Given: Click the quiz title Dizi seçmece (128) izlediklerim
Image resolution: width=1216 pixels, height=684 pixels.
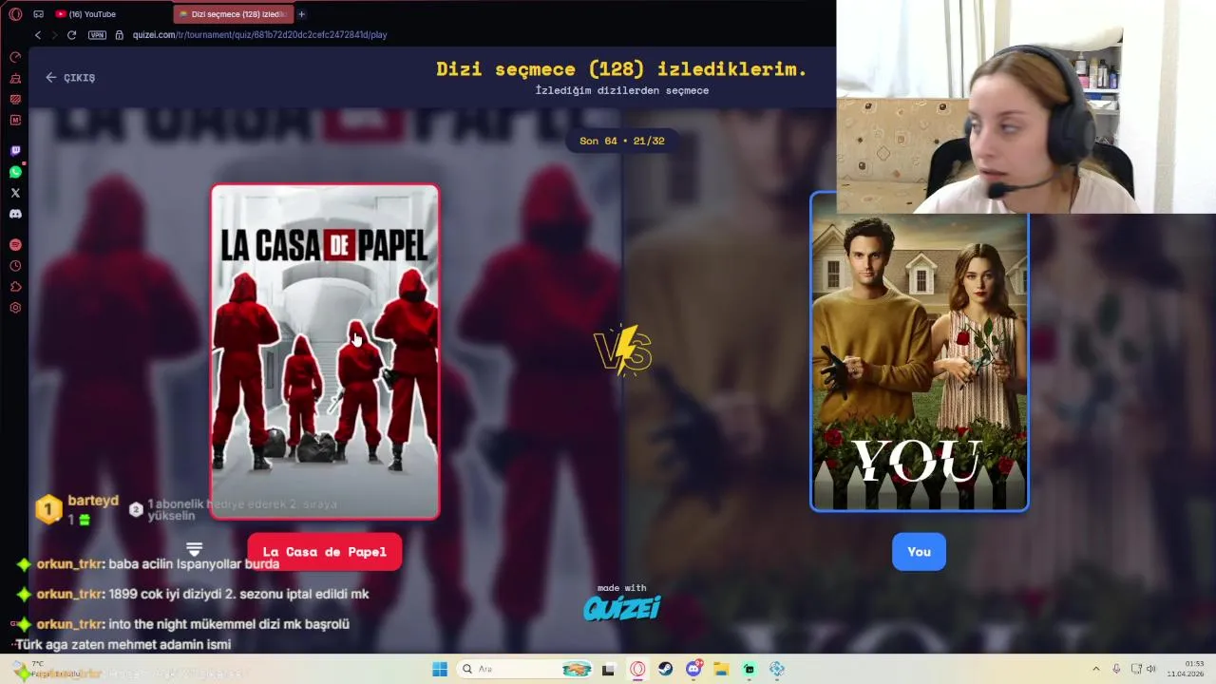Looking at the screenshot, I should click(621, 68).
